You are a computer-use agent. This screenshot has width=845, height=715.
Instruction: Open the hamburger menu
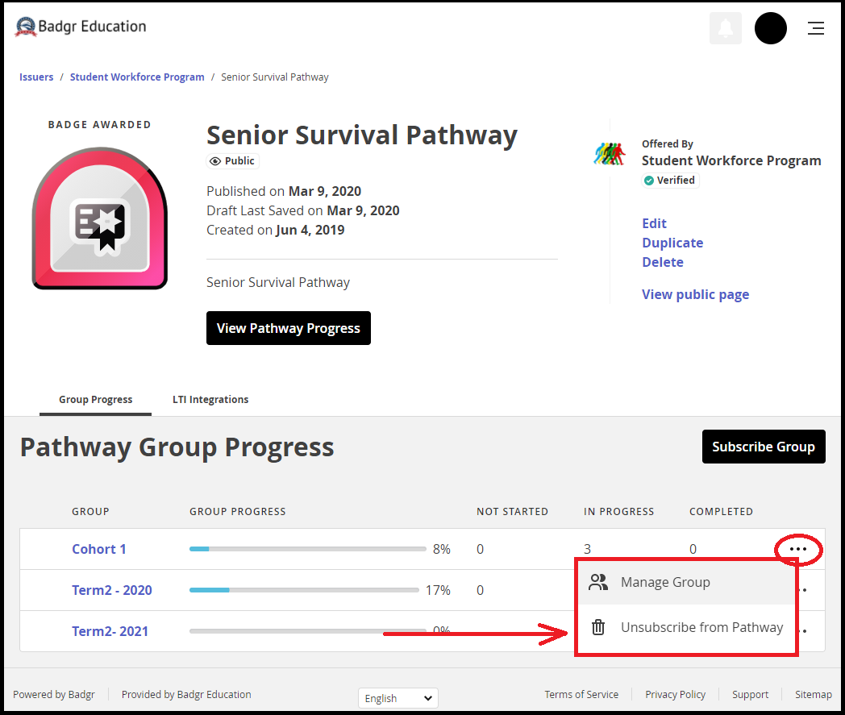tap(815, 28)
